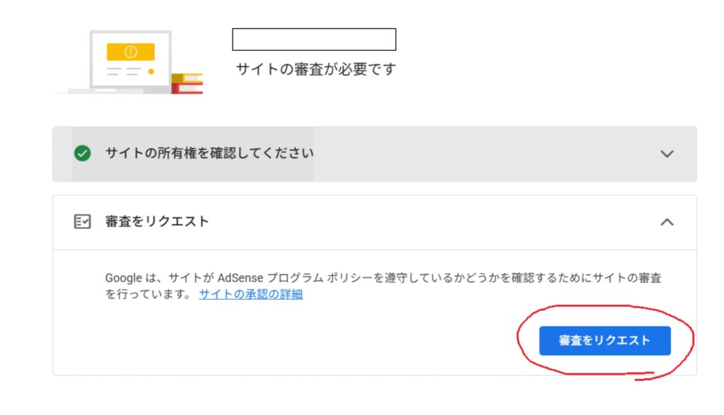Click the word Google in the description
Image resolution: width=724 pixels, height=415 pixels.
point(124,279)
